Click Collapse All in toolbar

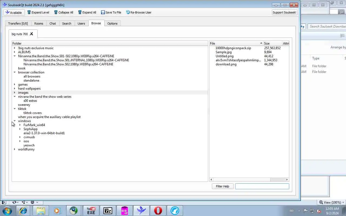[x=64, y=12]
